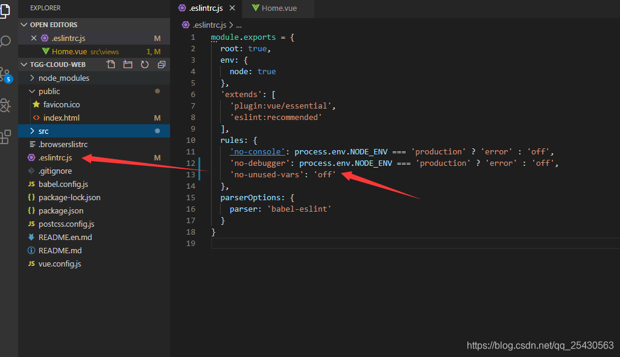This screenshot has width=620, height=357.
Task: Click New Folder icon in TGG-CLOUD-WEB header
Action: point(128,65)
